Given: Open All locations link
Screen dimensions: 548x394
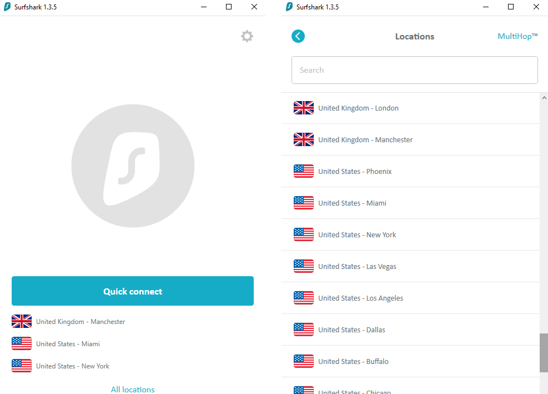Looking at the screenshot, I should click(133, 390).
